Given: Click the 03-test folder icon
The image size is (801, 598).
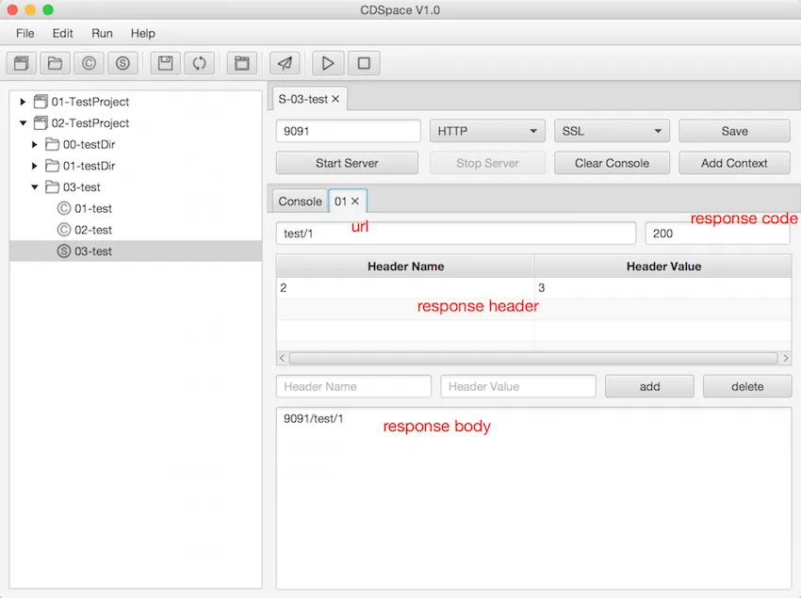Looking at the screenshot, I should click(x=52, y=187).
